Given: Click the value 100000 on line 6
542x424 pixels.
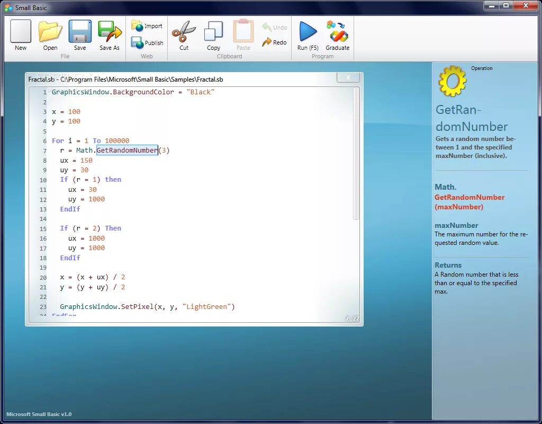Looking at the screenshot, I should click(117, 140).
